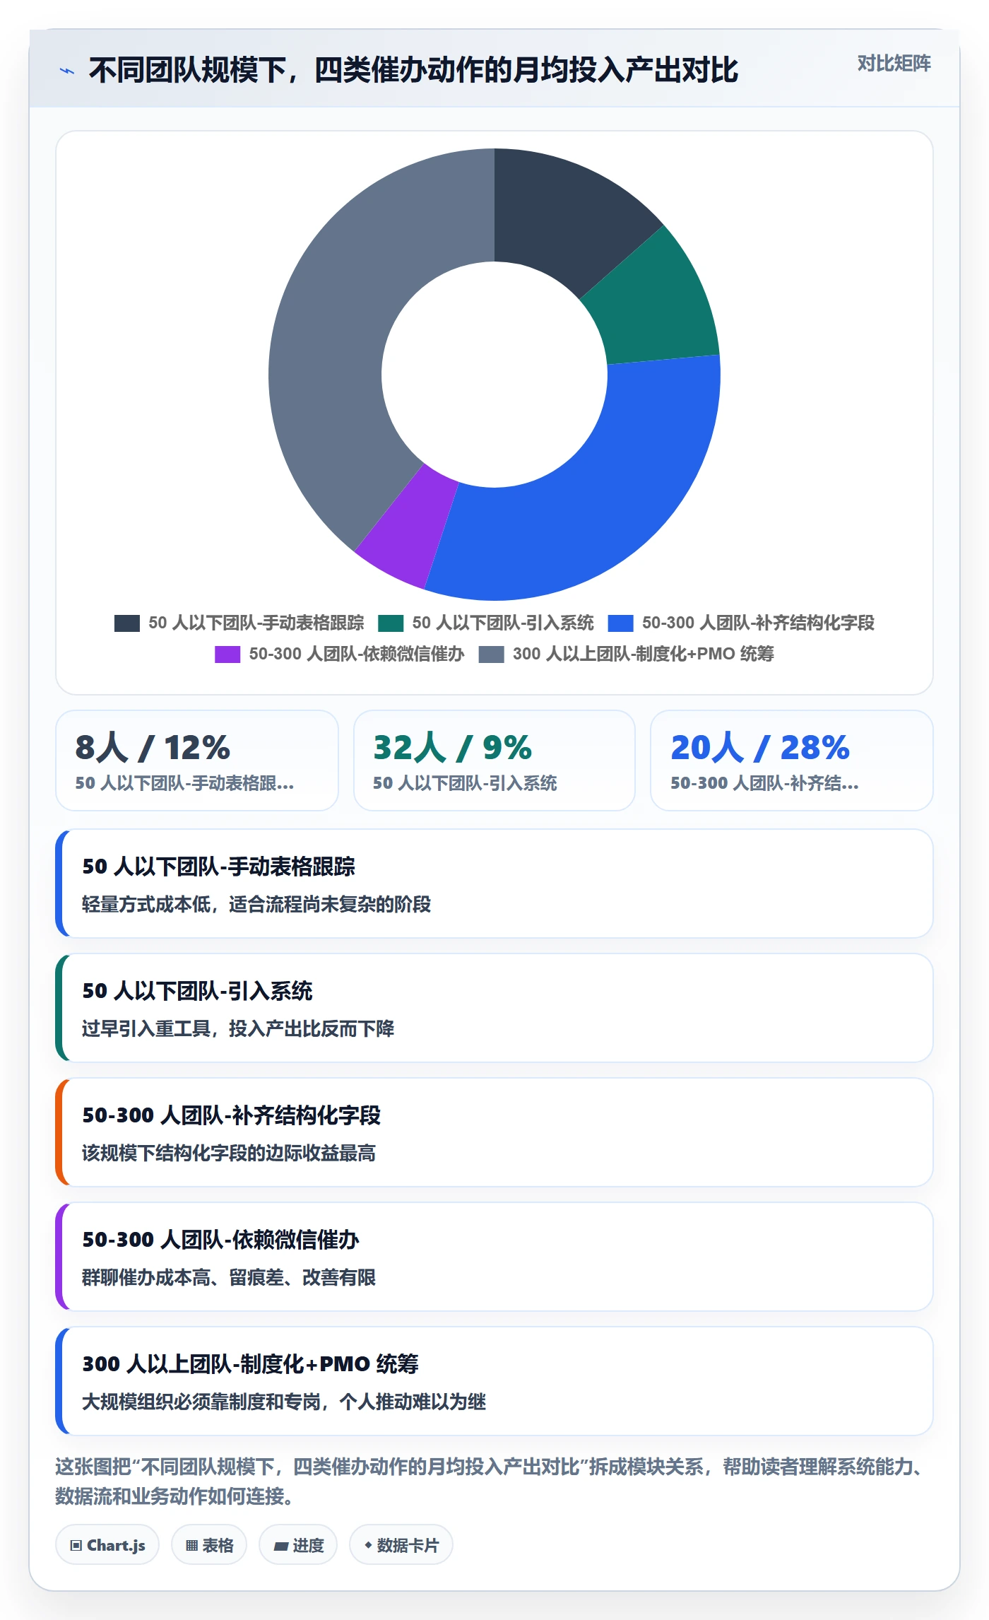Click the 数据卡片 tag chip

(401, 1545)
